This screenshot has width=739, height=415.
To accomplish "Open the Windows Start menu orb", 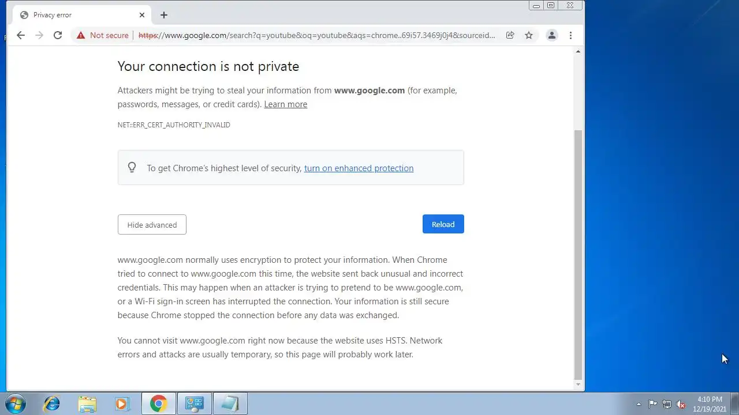I will (15, 403).
